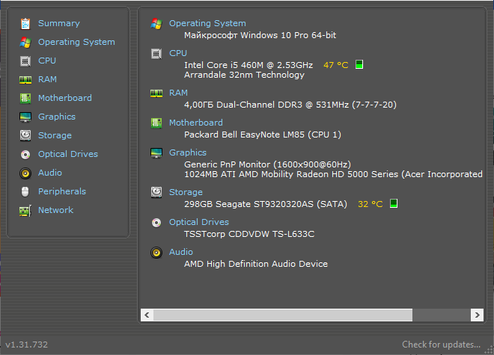
Task: Click the Audio speaker icon in summary panel
Action: [156, 253]
